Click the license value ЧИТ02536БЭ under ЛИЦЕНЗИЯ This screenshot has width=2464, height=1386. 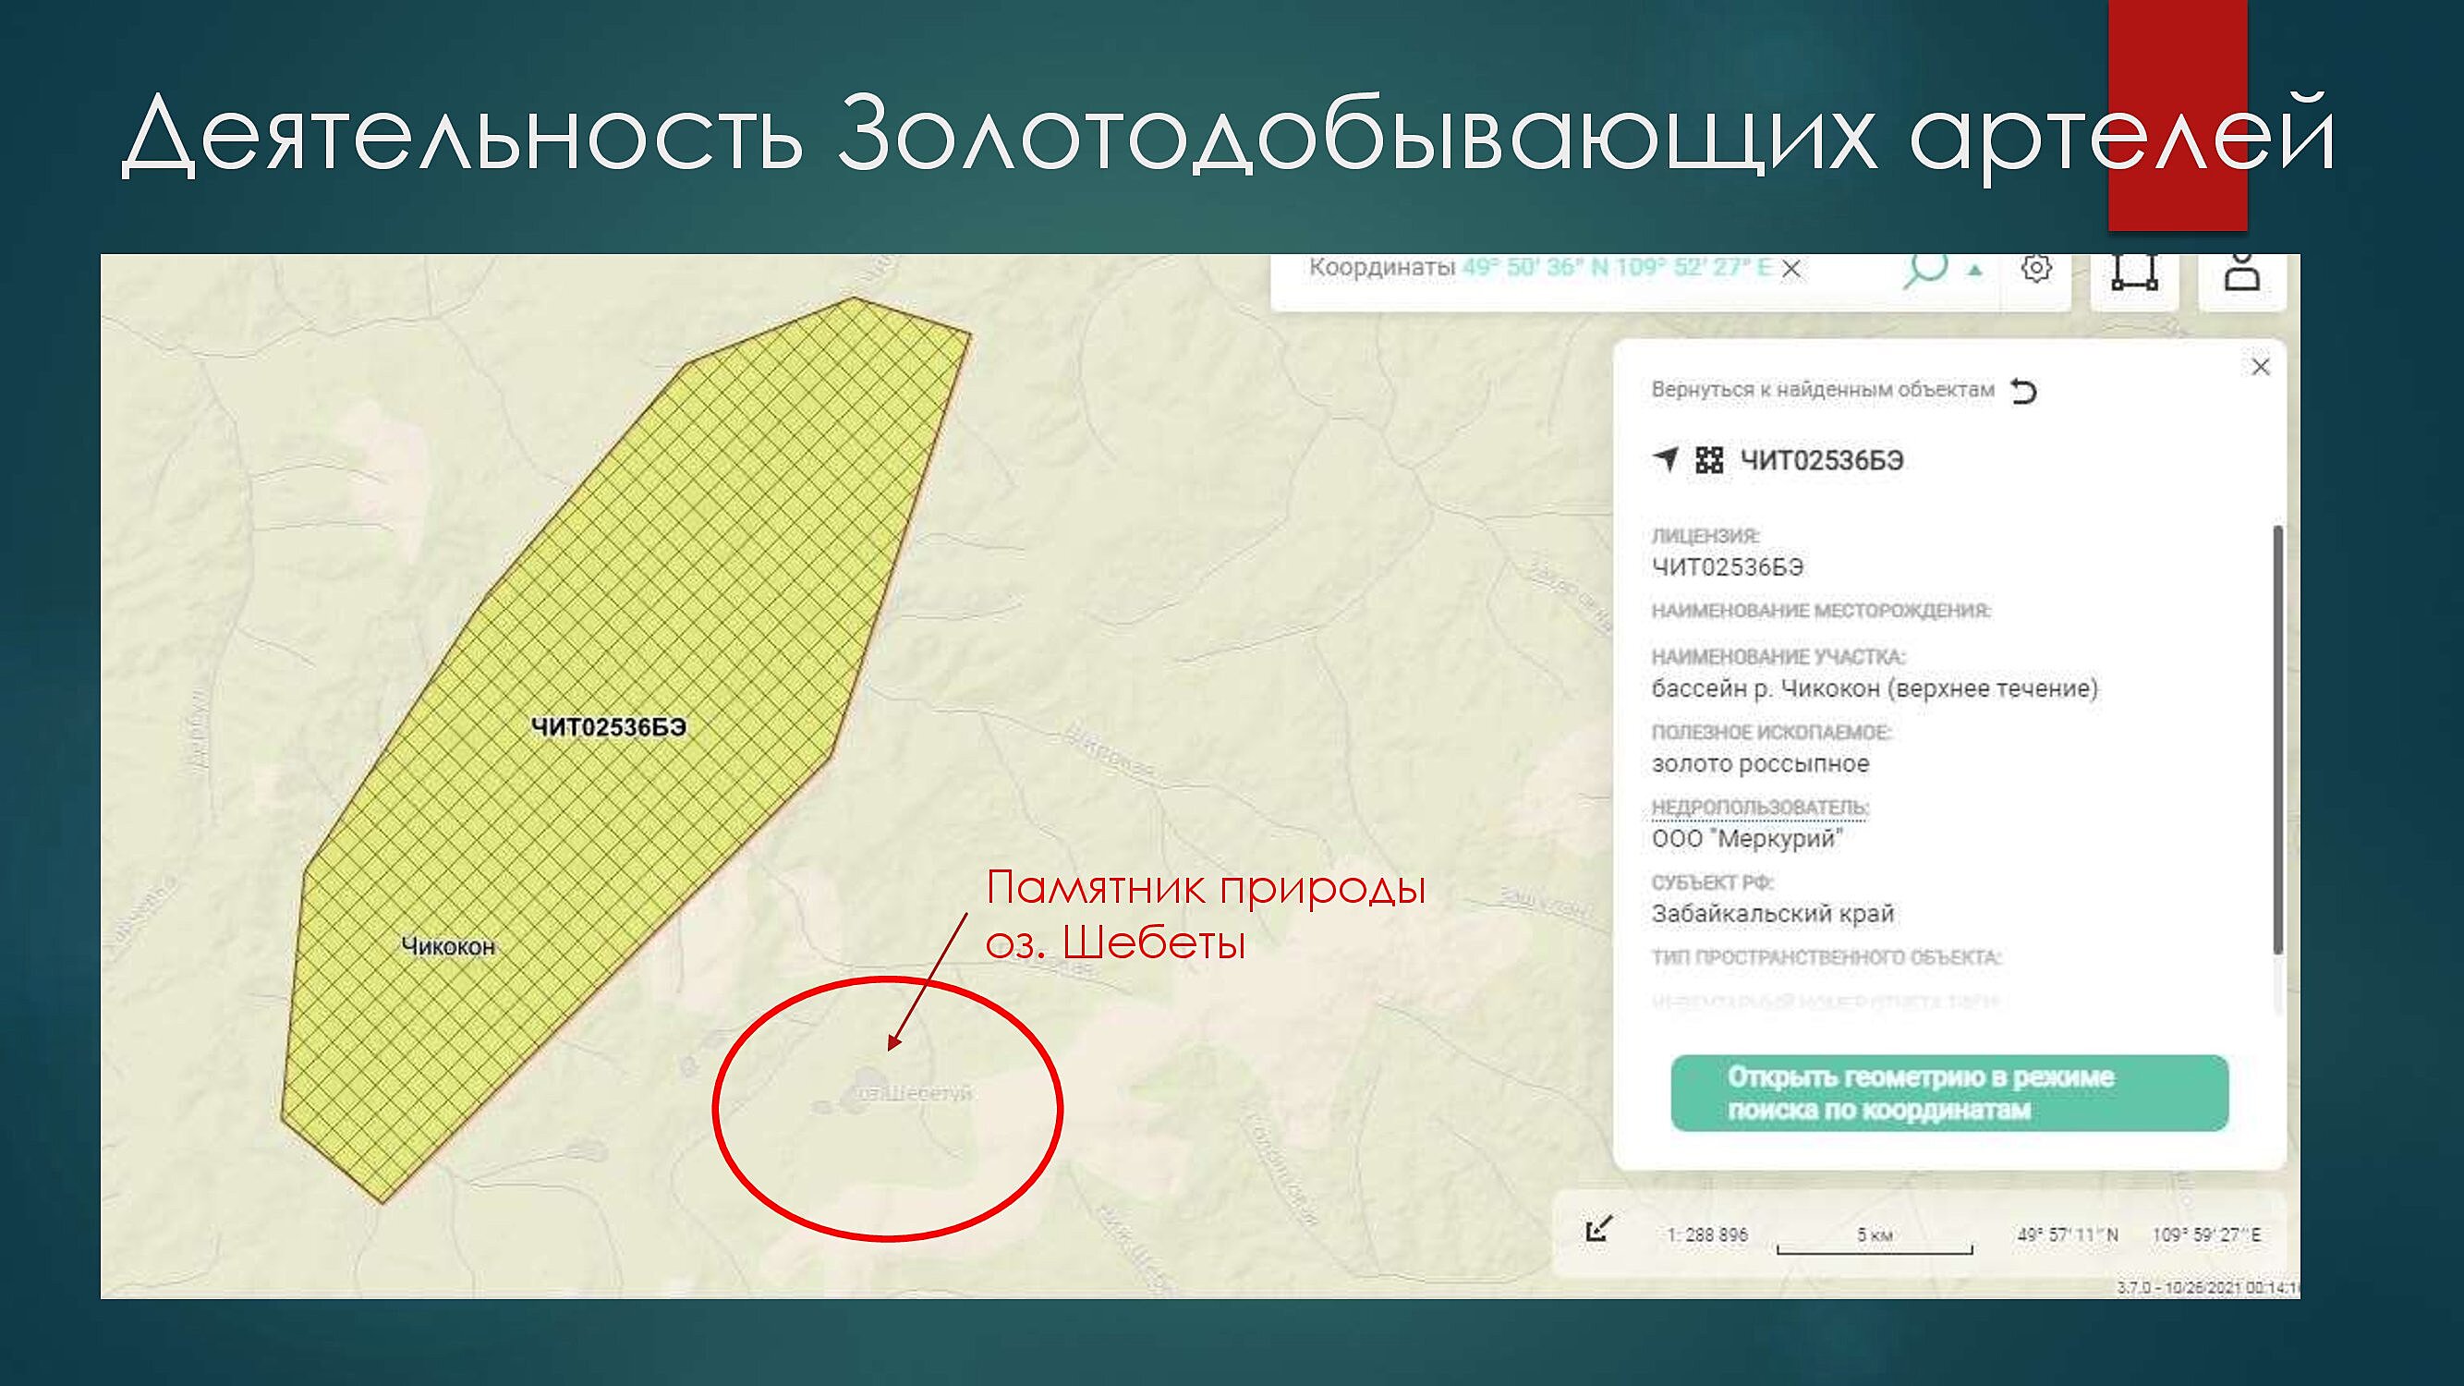(x=1728, y=567)
